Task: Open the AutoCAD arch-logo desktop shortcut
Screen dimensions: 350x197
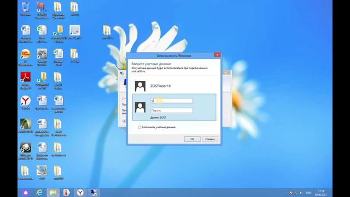Action: pos(26,126)
